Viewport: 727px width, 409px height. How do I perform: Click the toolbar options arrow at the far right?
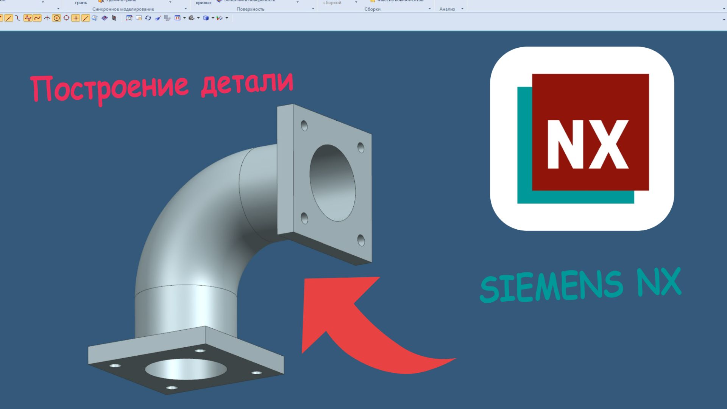(x=724, y=20)
